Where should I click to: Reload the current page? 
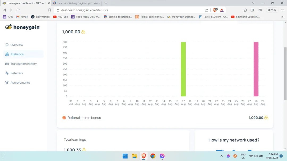click(18, 10)
